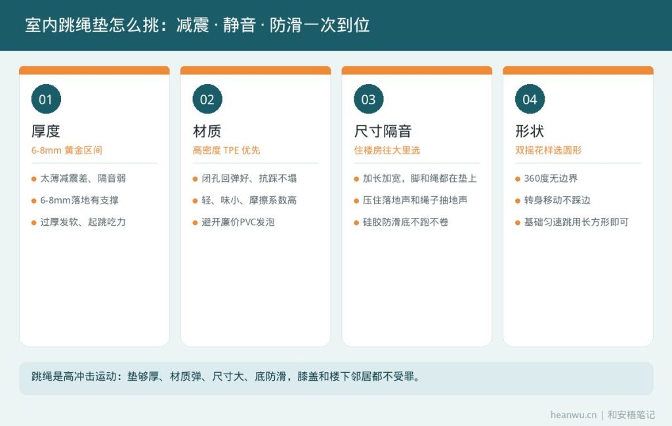
Task: Click bullet 压住落地声和绳子抽地声
Action: point(415,200)
